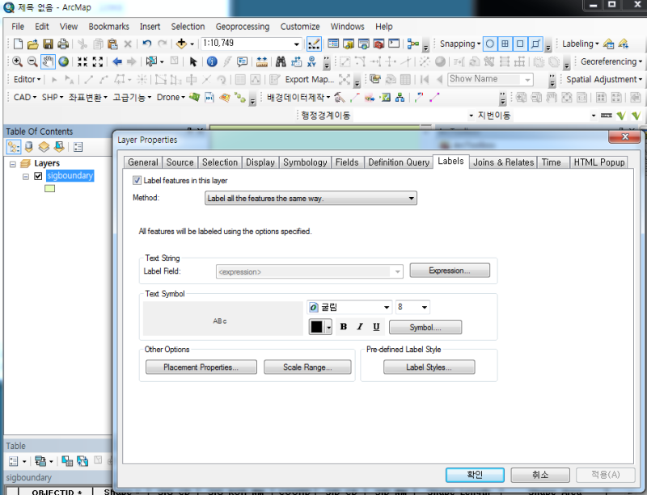
Task: Toggle sigboundary layer visibility checkbox
Action: [38, 176]
